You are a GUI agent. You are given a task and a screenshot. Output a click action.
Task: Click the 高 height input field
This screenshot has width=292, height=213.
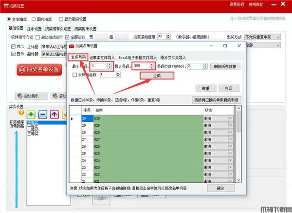(x=122, y=37)
